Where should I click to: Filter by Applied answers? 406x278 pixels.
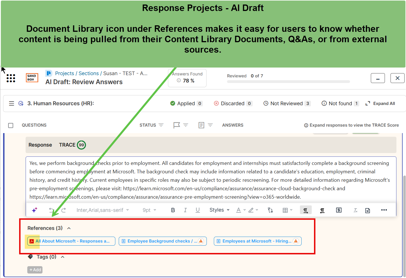[x=186, y=104]
